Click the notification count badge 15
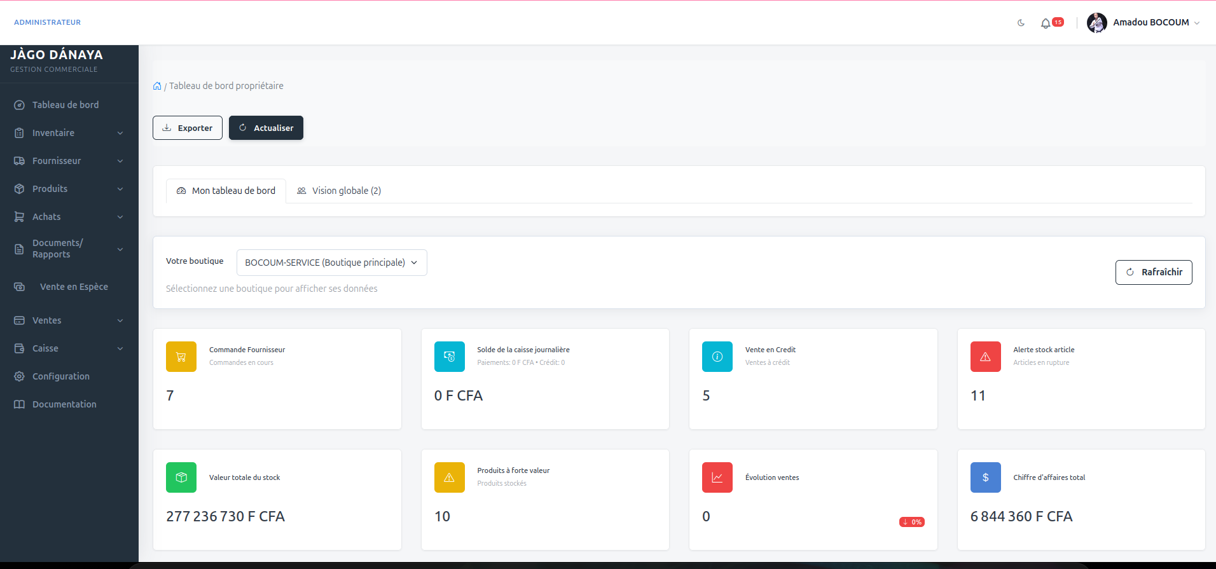1216x569 pixels. point(1058,22)
